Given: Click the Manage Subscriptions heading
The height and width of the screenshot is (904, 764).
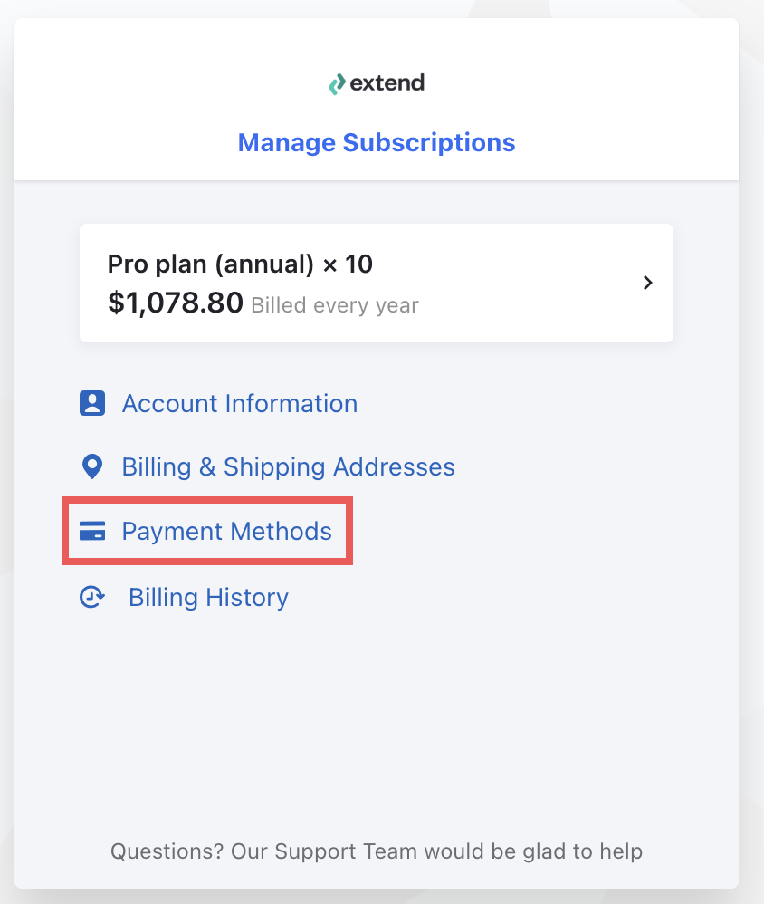Looking at the screenshot, I should point(377,142).
